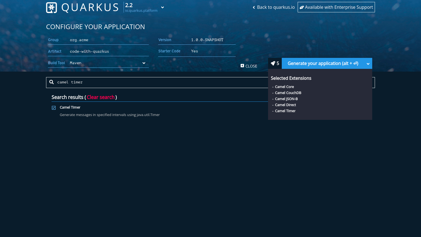Viewport: 421px width, 237px height.
Task: Click the search magnifier icon
Action: point(52,82)
